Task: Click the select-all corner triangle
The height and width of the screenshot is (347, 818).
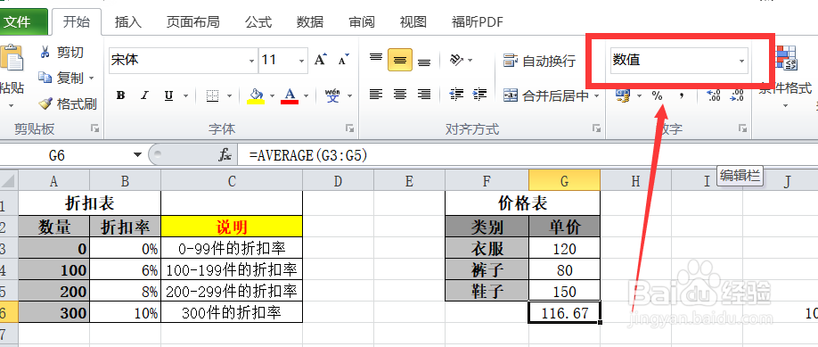Action: tap(8, 181)
